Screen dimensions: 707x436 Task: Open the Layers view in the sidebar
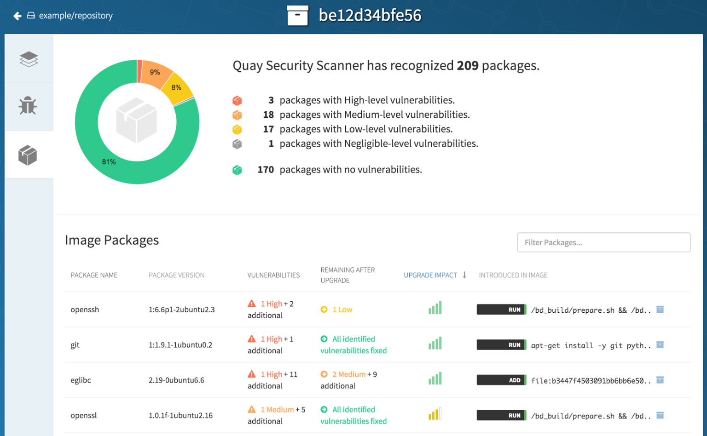pyautogui.click(x=29, y=59)
